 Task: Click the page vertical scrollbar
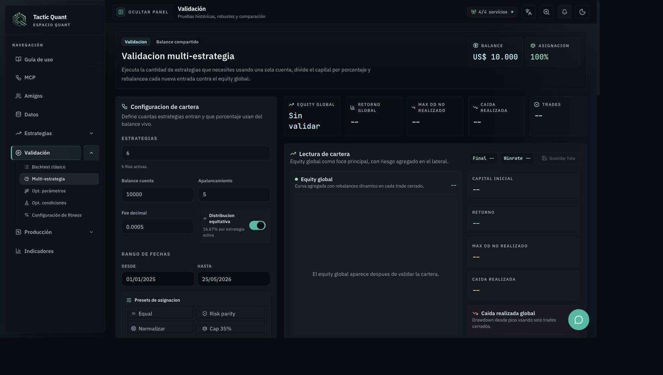(598, 48)
